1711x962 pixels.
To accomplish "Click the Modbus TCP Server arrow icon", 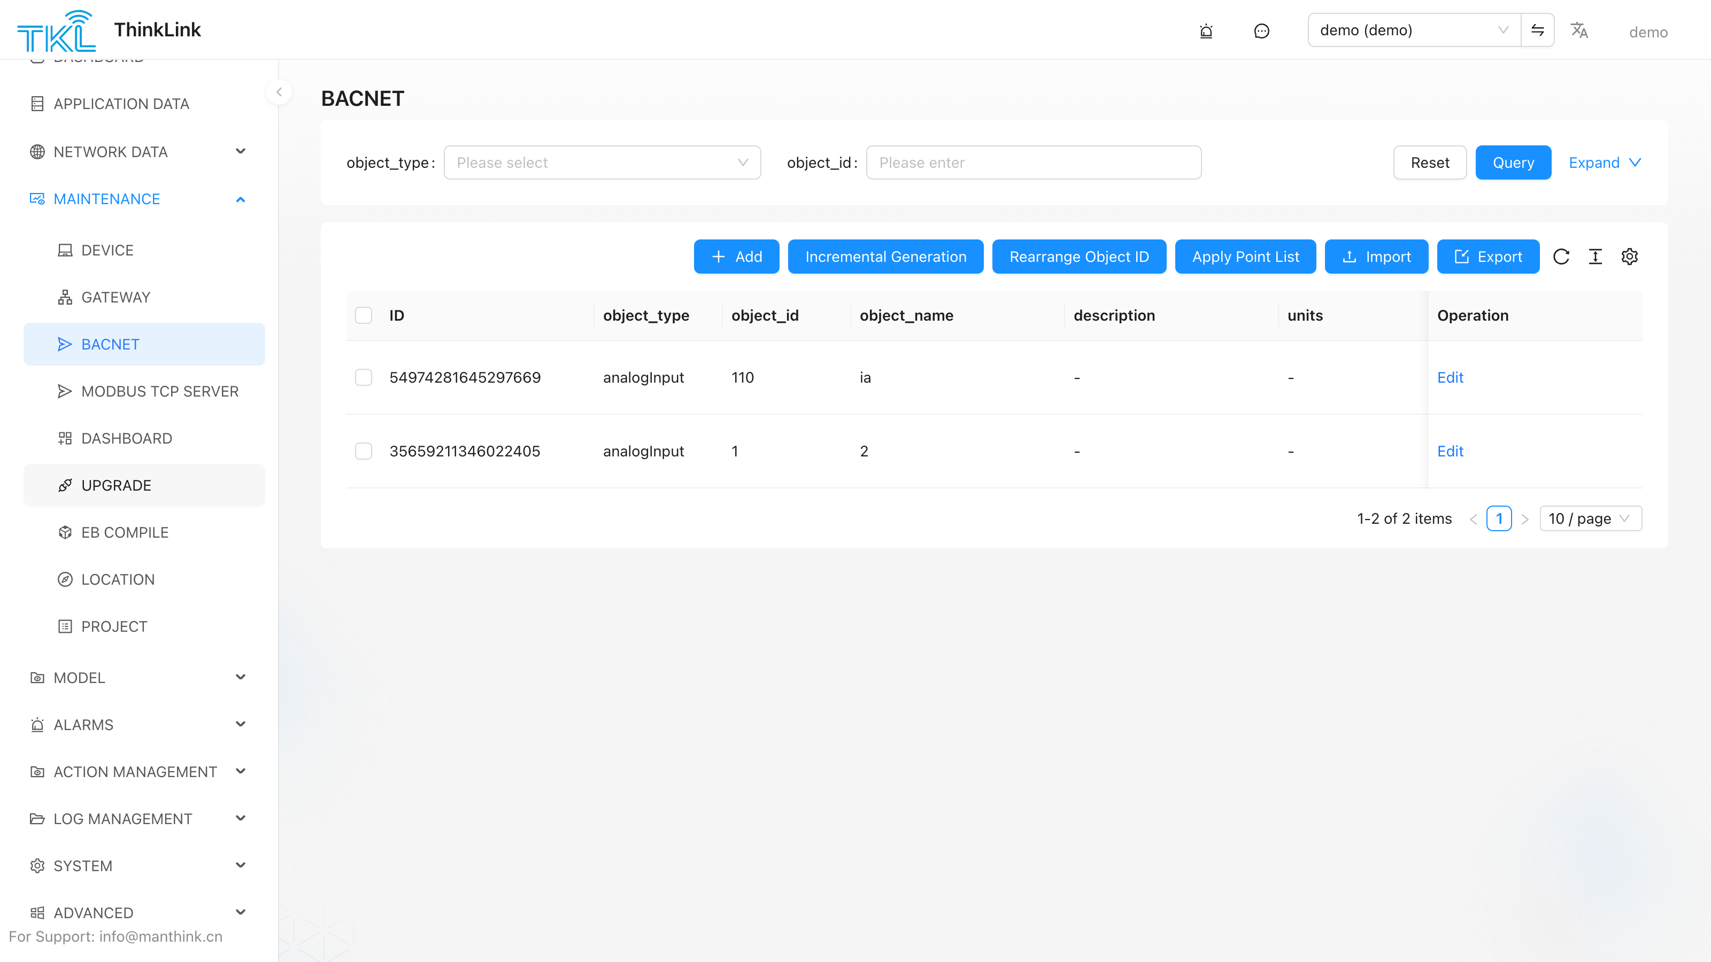I will coord(64,392).
